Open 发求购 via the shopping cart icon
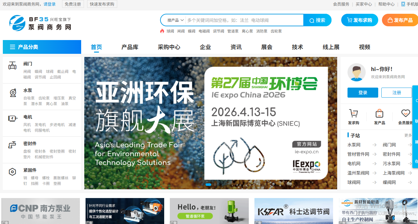This screenshot has width=418, height=224. coord(353,113)
